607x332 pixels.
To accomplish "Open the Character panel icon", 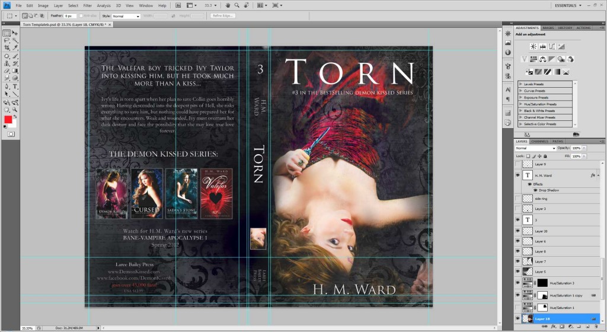I will (508, 90).
